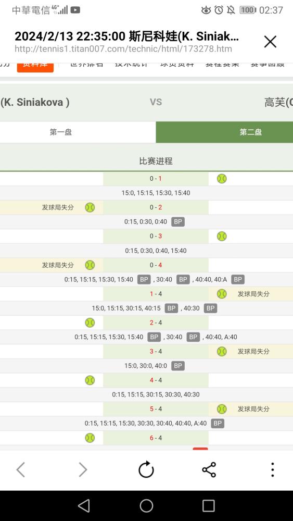Go back in the browser toolbar
Screen dimensions: 293x521
click(x=21, y=470)
